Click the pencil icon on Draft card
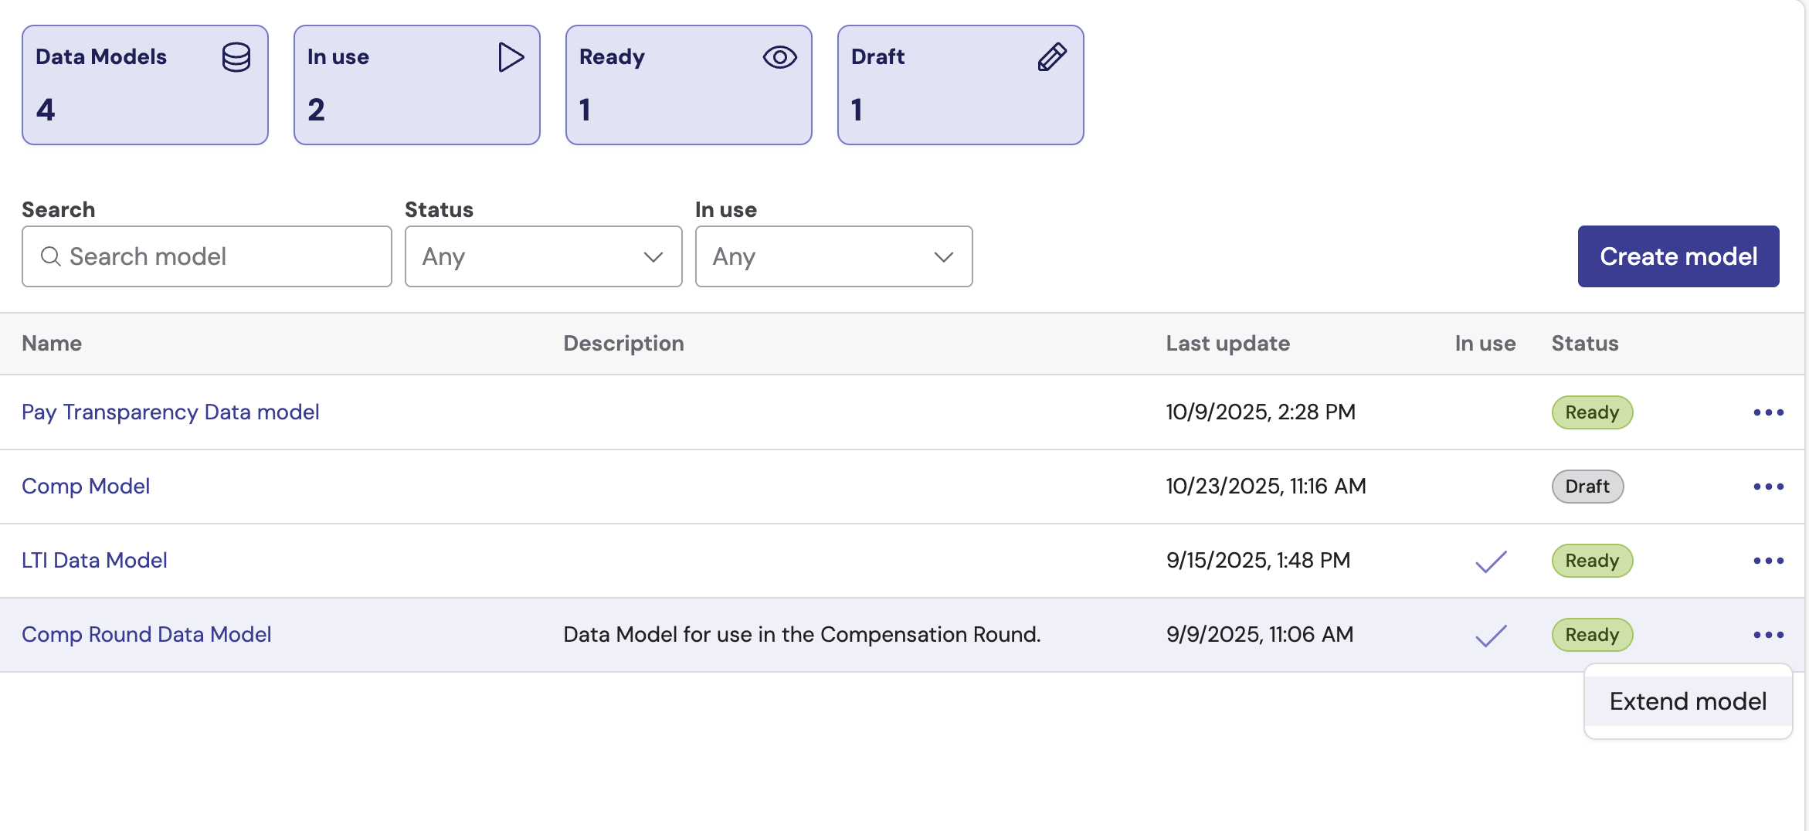The height and width of the screenshot is (831, 1809). click(x=1051, y=57)
